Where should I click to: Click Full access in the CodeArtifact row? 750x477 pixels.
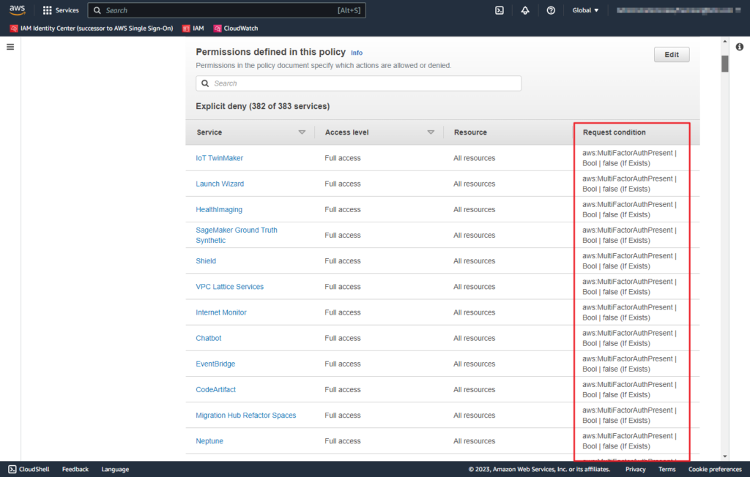343,390
